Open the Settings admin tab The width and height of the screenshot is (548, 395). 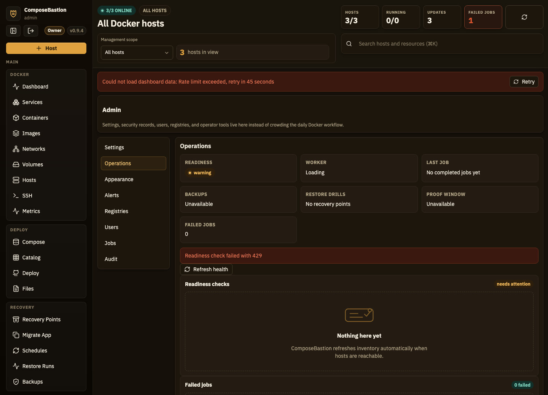coord(134,147)
